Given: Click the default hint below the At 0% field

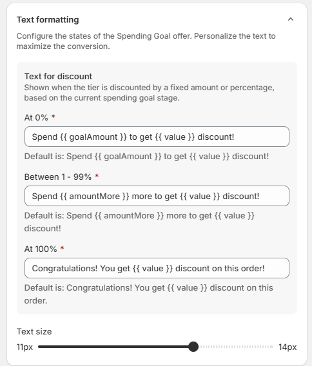Looking at the screenshot, I should 146,156.
